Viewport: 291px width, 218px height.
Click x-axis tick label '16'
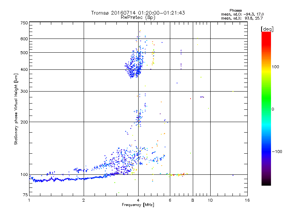tap(247, 200)
